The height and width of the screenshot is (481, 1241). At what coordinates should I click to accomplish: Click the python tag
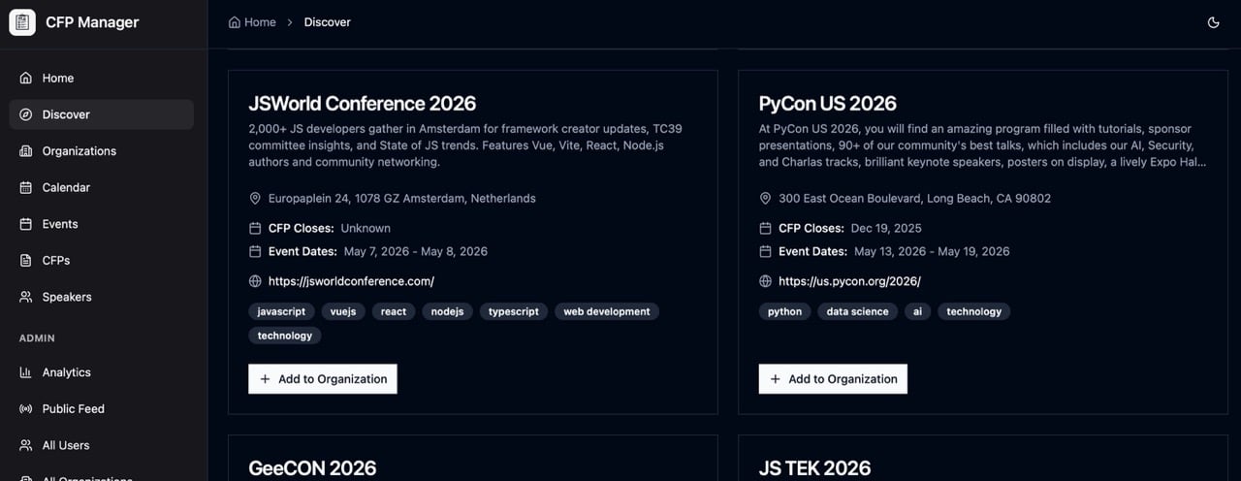click(x=785, y=311)
